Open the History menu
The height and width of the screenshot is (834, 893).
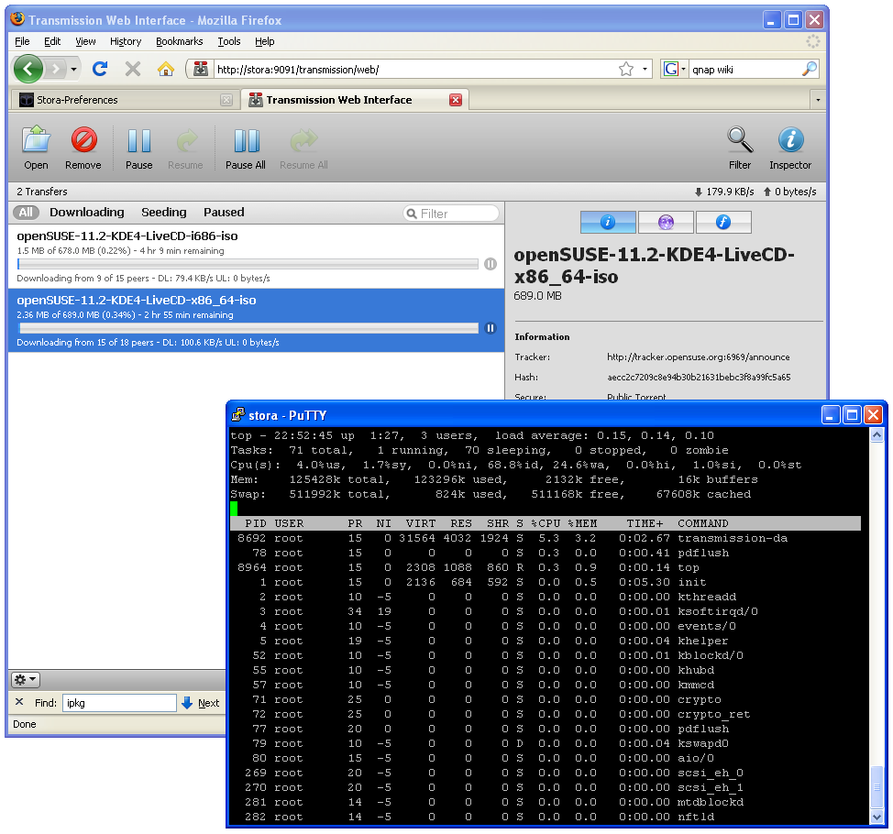point(126,41)
